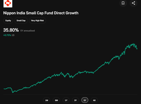This screenshot has height=104, width=141.
Task: Click the Nippon India fund logo
Action: 8,3
